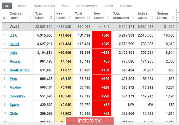Select the Oceania tab
179x125 pixels.
[126, 6]
